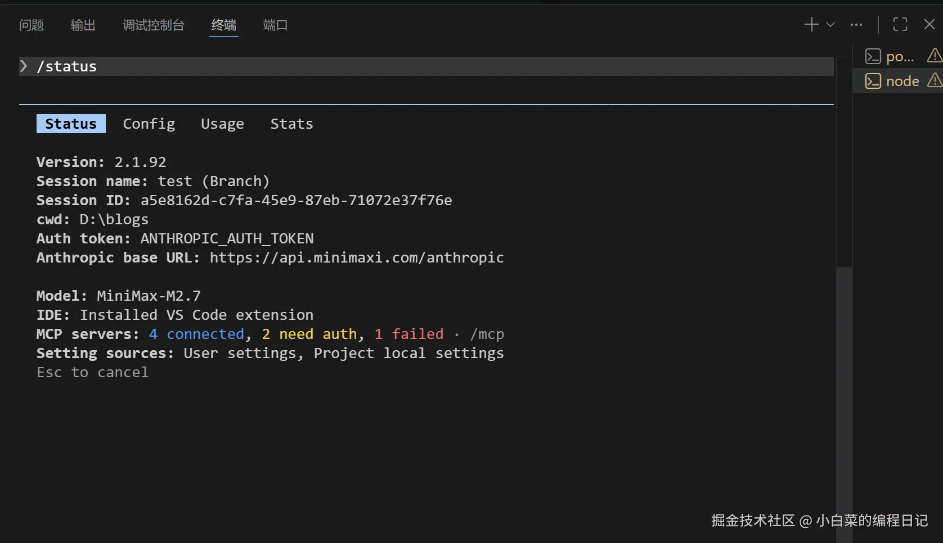This screenshot has height=543, width=943.
Task: Switch to the 问题 panel tab
Action: coord(32,25)
